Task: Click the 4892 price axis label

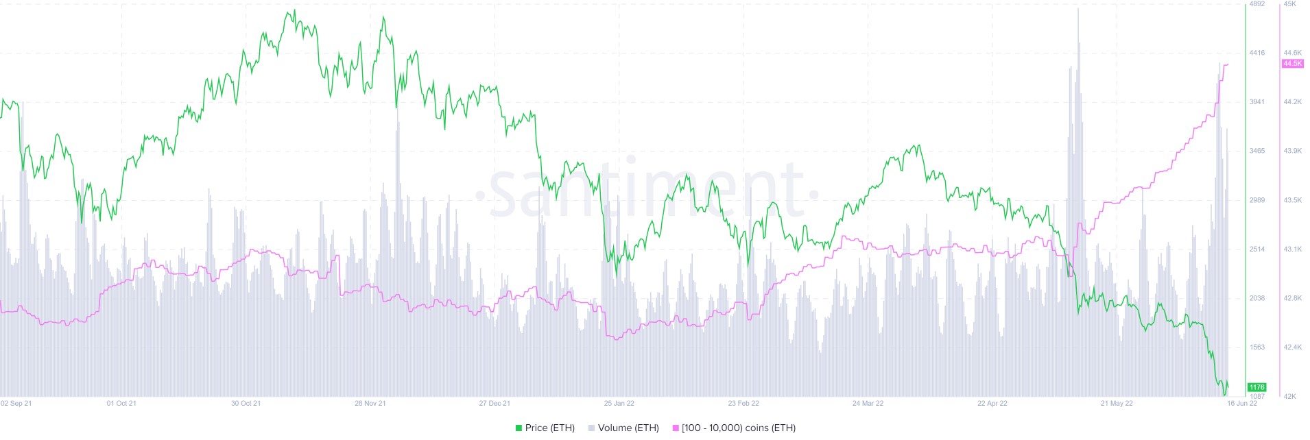Action: point(1257,4)
